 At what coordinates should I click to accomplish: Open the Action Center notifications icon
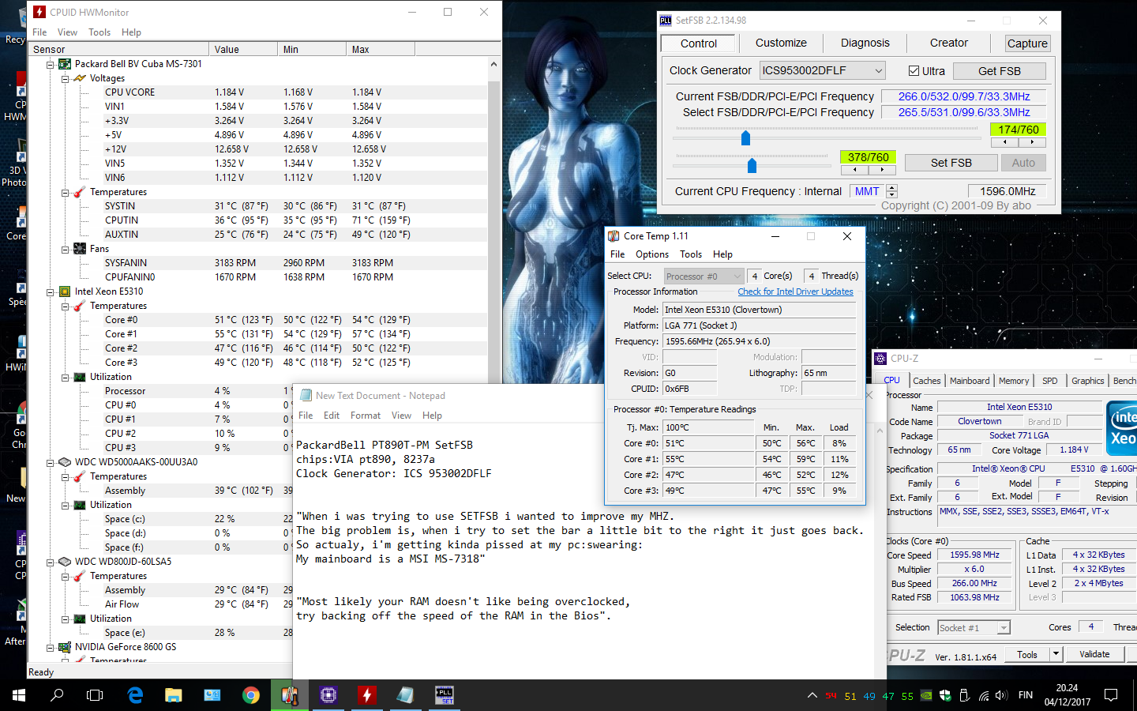tap(1111, 695)
